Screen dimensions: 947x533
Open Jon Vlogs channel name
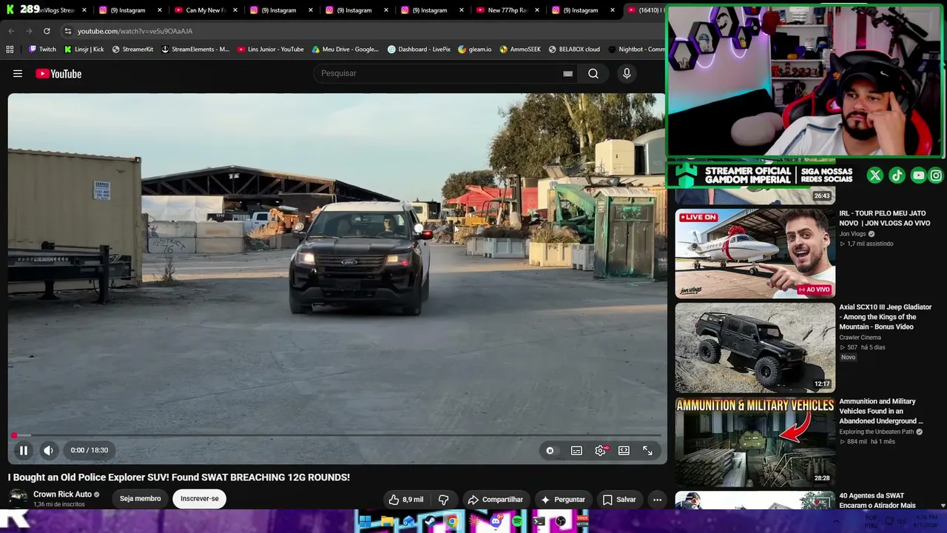click(852, 234)
